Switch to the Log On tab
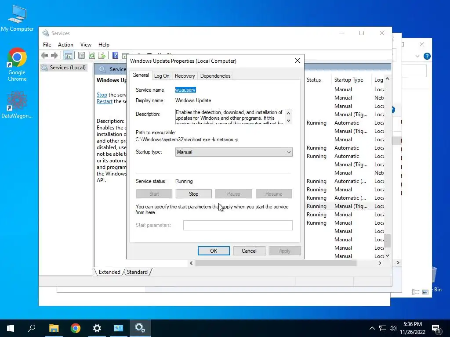 pos(162,76)
